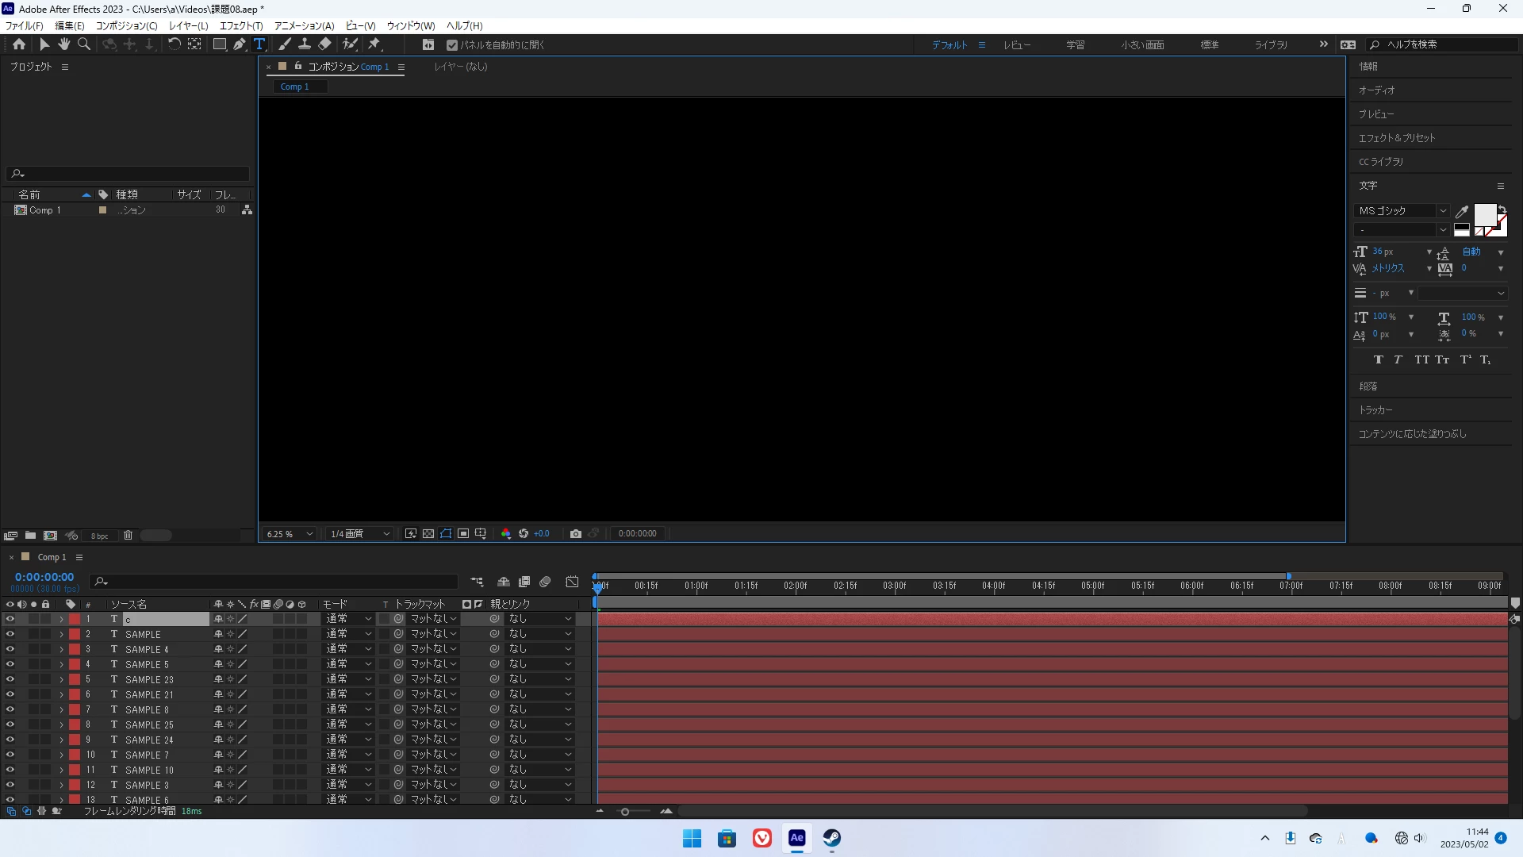Select the Hand tool
1523x857 pixels.
pyautogui.click(x=63, y=44)
